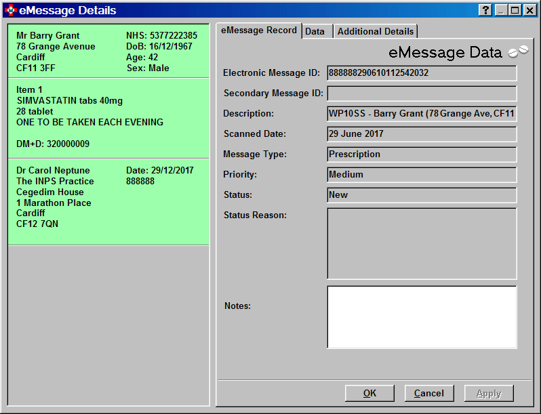Close the eMessage Details window
The image size is (541, 414).
pyautogui.click(x=529, y=10)
